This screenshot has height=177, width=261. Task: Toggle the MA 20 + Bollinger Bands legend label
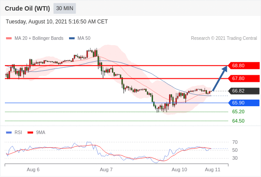coord(39,38)
